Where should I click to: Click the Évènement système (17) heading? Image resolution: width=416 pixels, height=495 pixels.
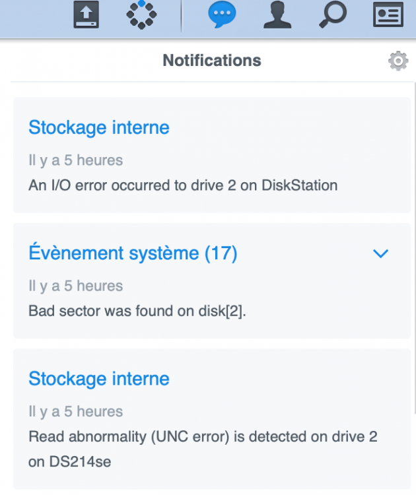133,253
